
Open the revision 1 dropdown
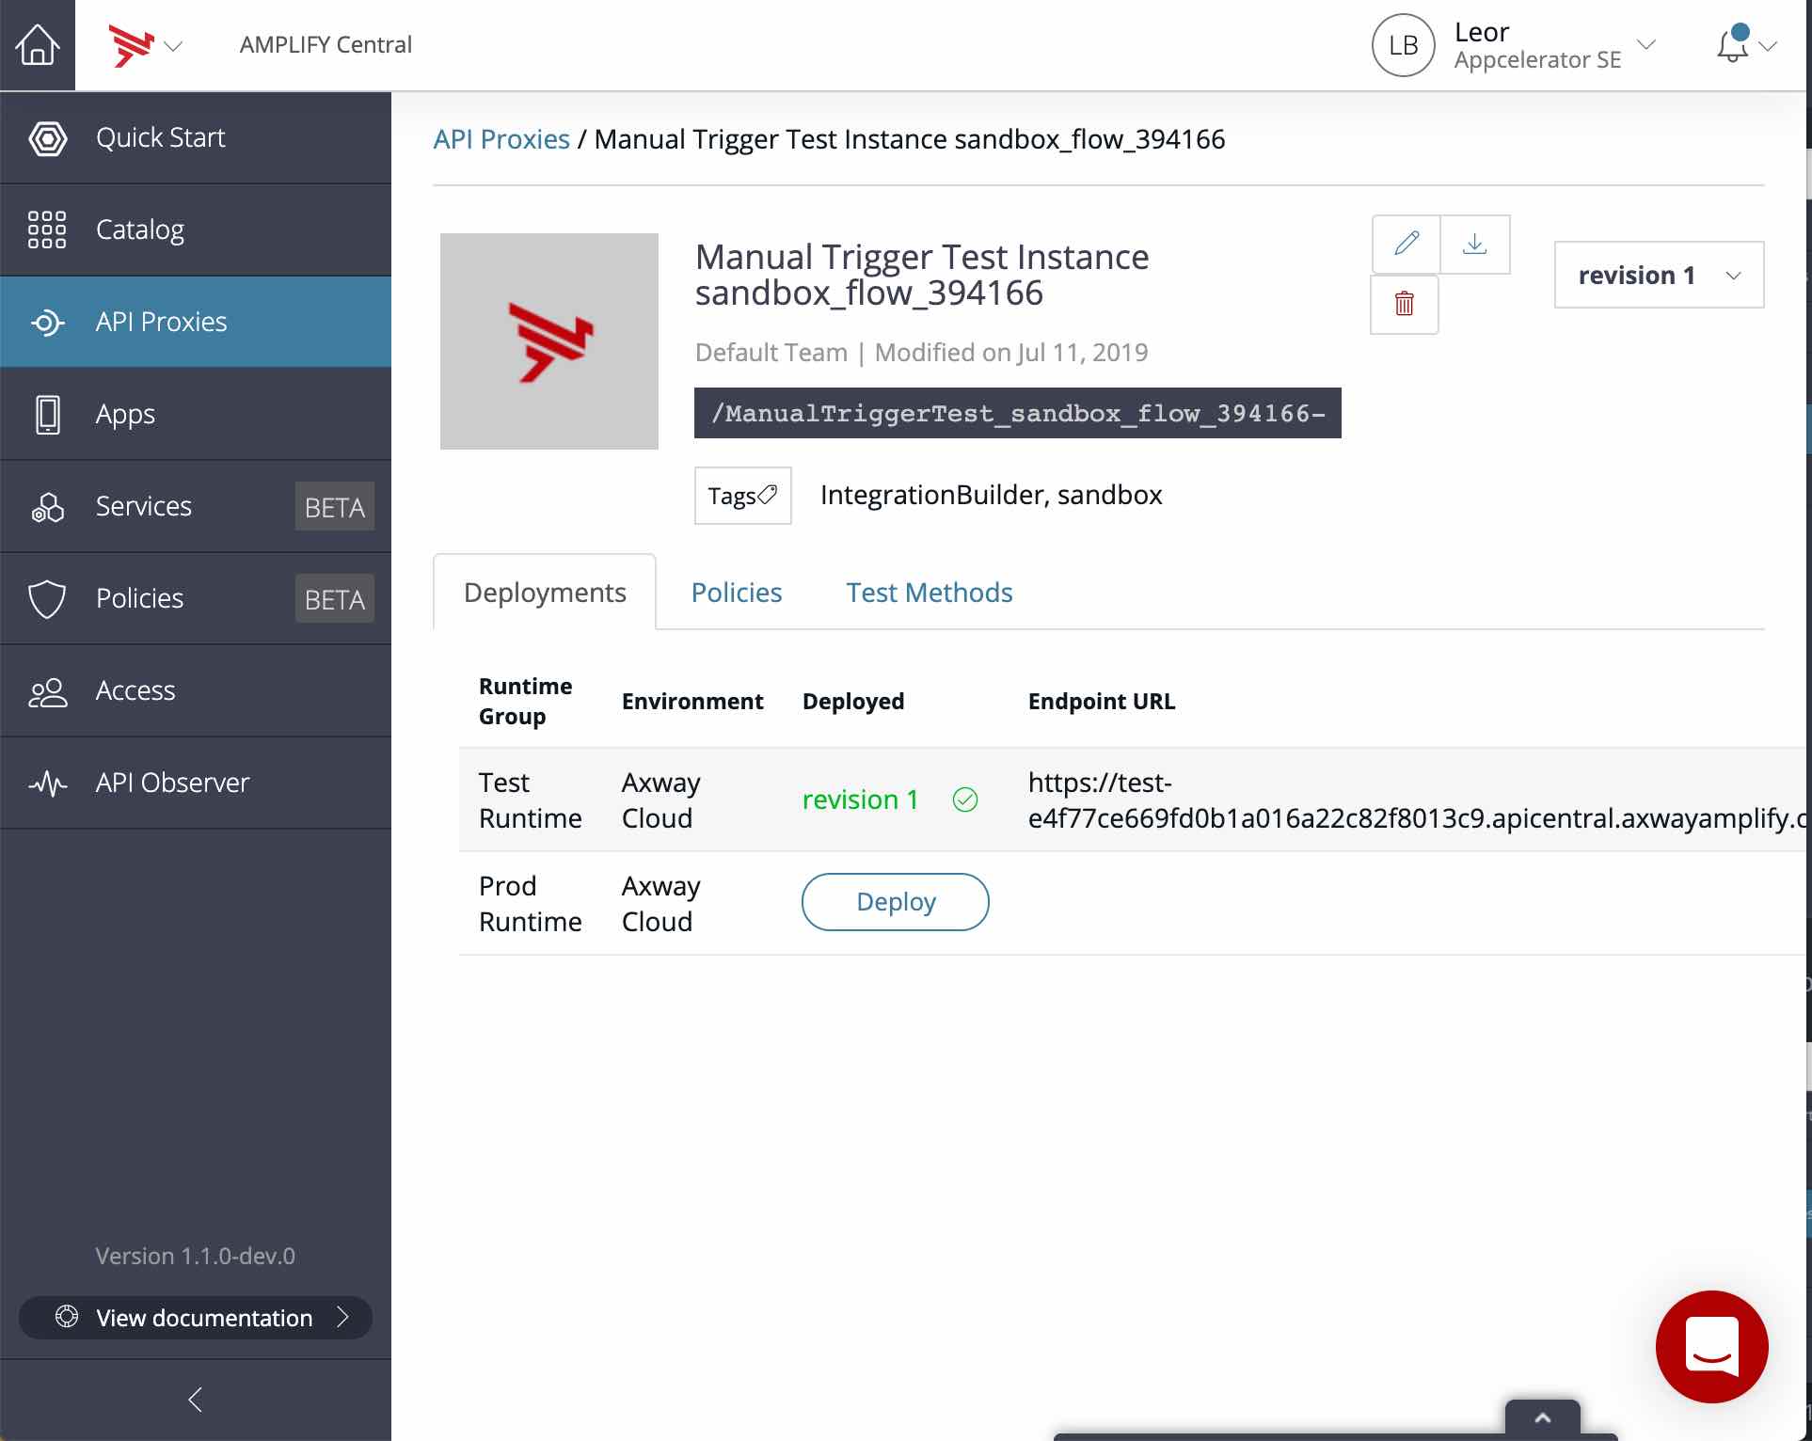point(1659,275)
